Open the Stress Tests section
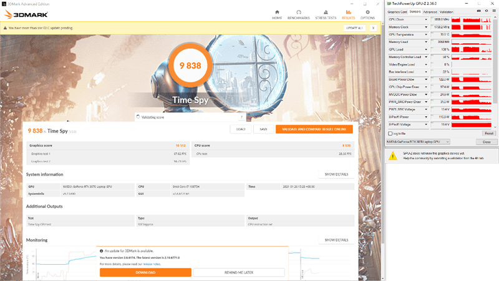This screenshot has height=281, width=499. [x=326, y=14]
